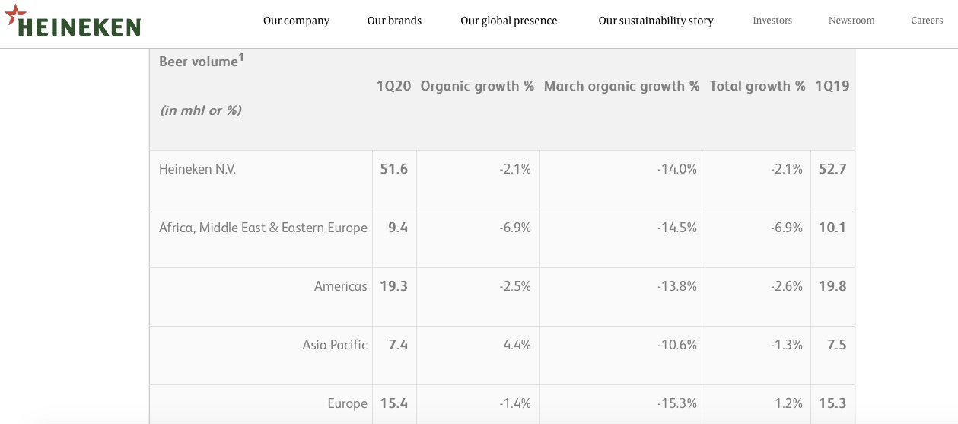Go to Investors page
The width and height of the screenshot is (958, 424).
(x=772, y=21)
